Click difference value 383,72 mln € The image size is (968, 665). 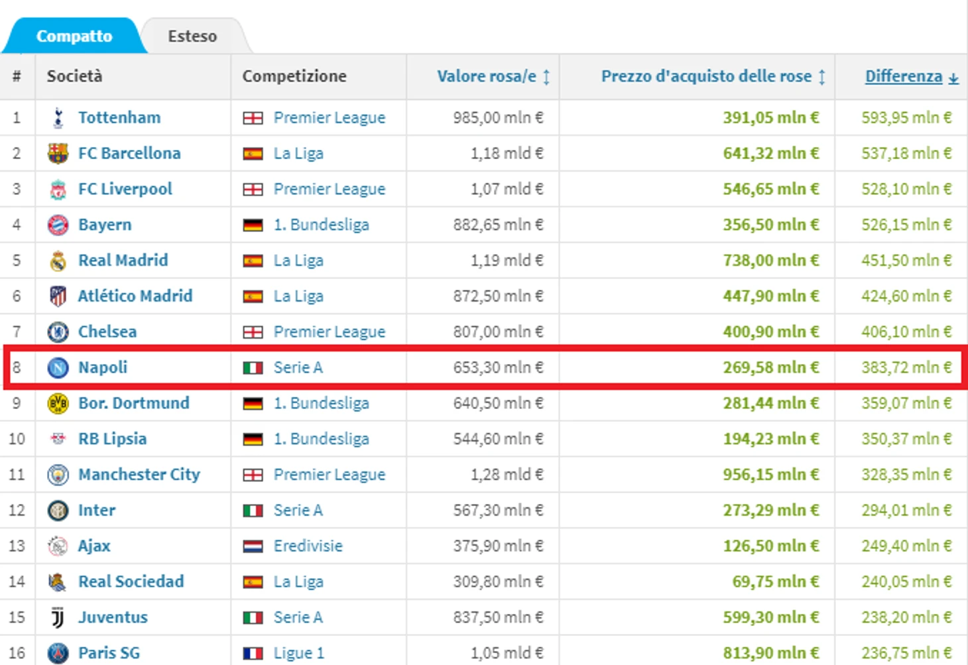[x=906, y=367]
